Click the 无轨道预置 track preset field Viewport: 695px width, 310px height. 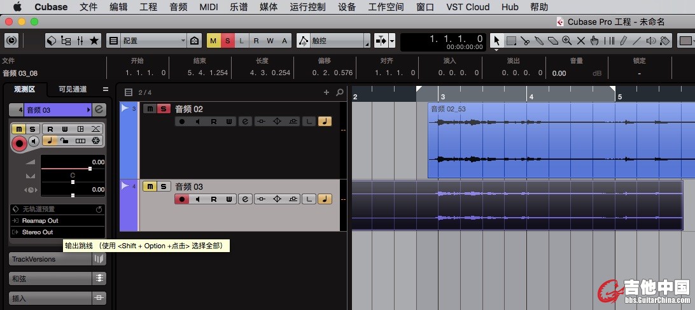coord(58,209)
